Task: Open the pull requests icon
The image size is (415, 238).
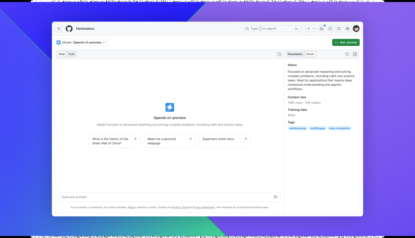Action: pyautogui.click(x=339, y=28)
